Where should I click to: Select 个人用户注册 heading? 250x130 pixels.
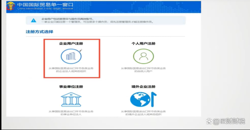coord(144,43)
